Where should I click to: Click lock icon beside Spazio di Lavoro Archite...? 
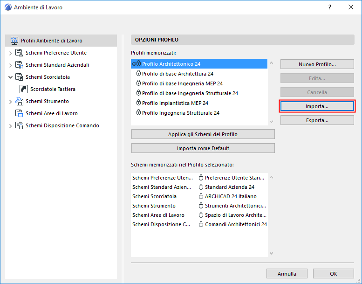point(201,215)
